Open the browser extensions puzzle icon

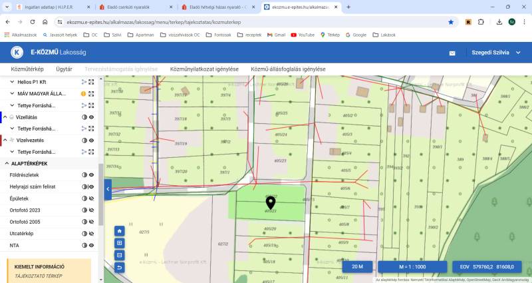coord(481,22)
